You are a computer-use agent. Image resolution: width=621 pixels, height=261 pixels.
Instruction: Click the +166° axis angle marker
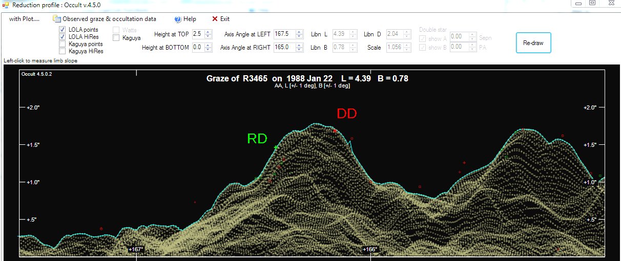(x=370, y=249)
